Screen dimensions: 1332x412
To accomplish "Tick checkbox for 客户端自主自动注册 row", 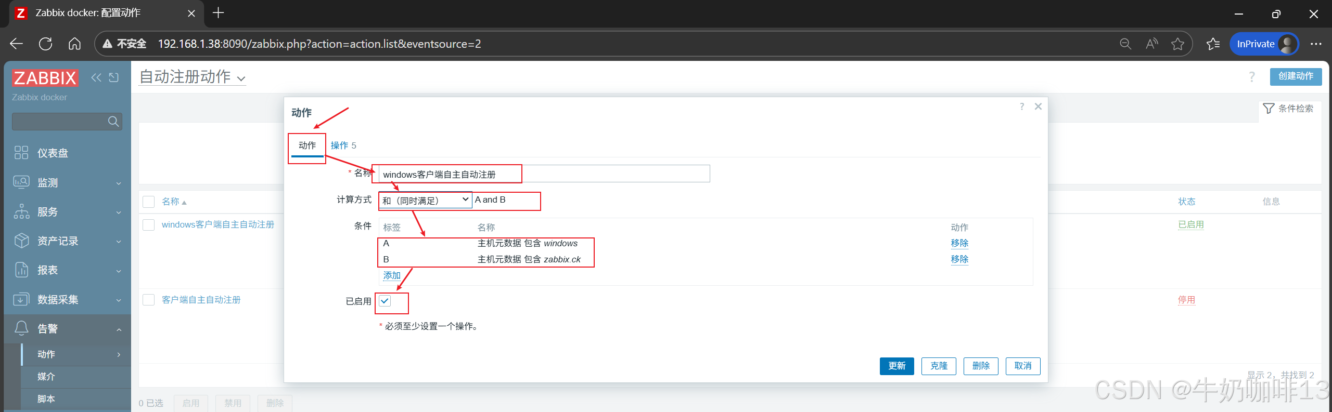I will tap(149, 300).
